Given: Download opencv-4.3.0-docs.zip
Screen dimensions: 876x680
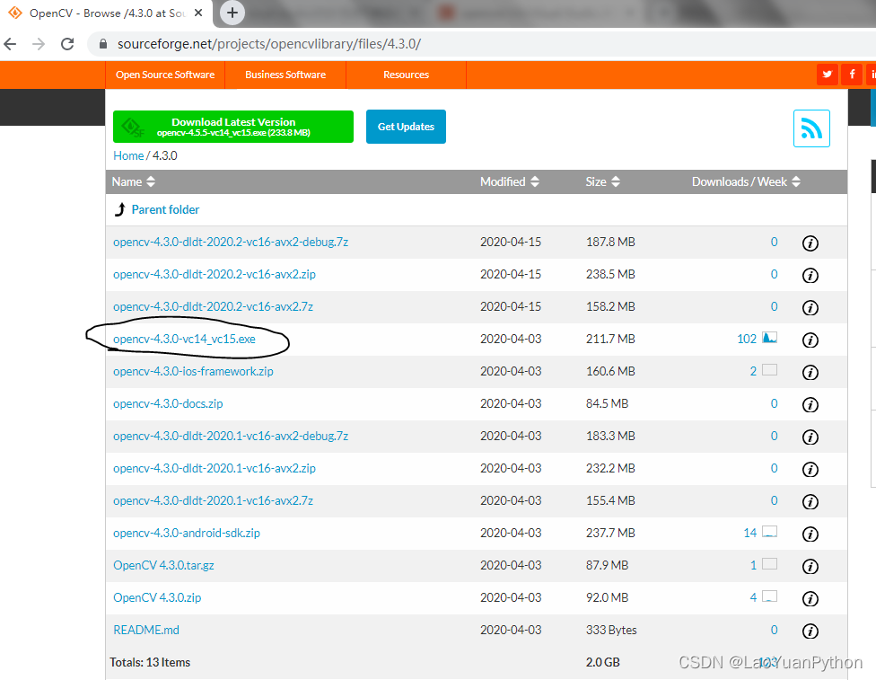Looking at the screenshot, I should (168, 403).
